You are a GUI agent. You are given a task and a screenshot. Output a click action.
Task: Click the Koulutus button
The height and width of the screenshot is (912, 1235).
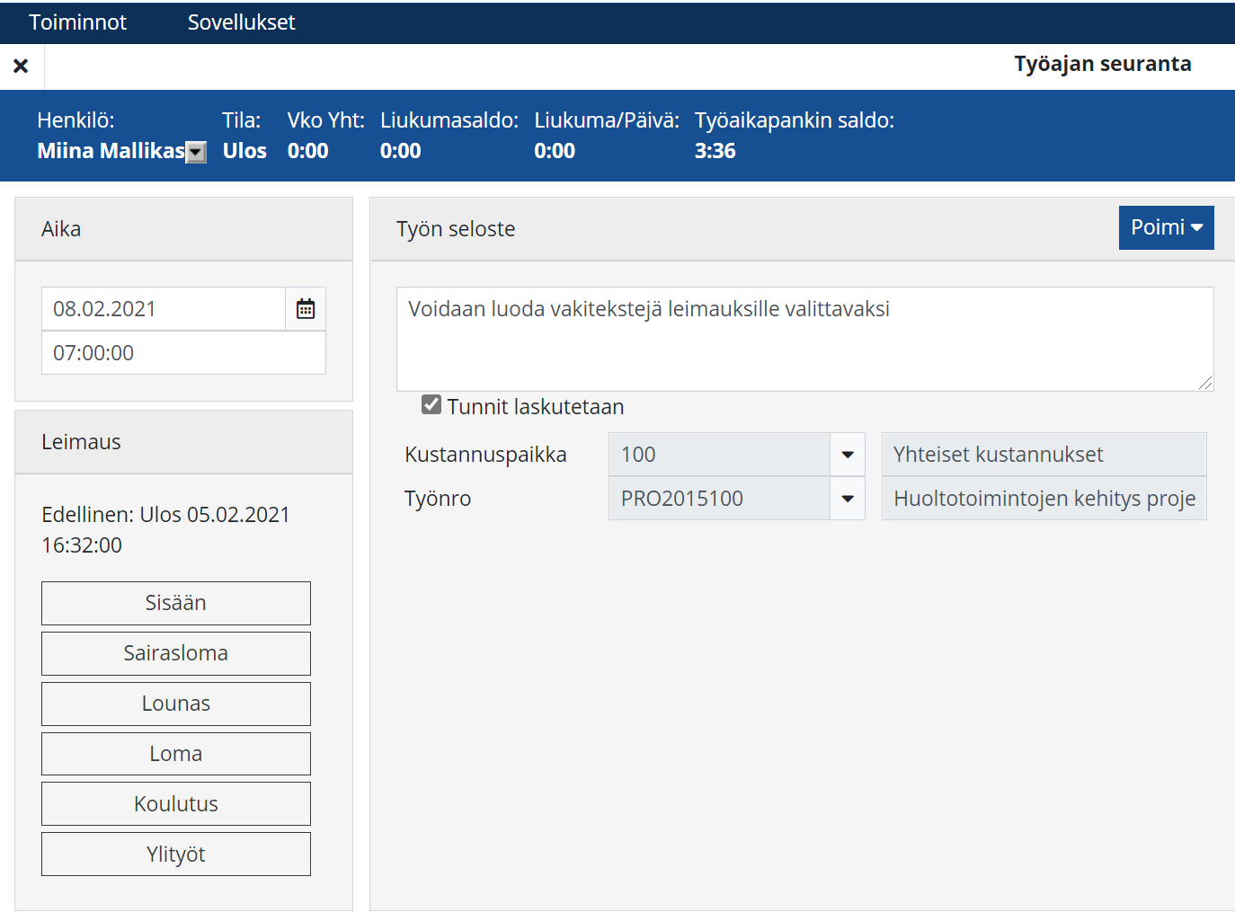point(176,804)
